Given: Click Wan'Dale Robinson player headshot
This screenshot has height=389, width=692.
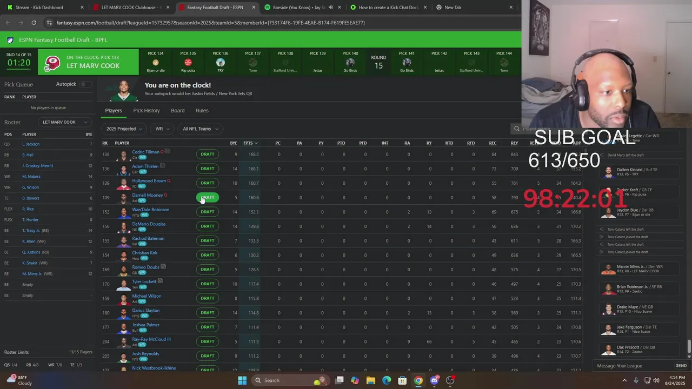Looking at the screenshot, I should click(124, 212).
